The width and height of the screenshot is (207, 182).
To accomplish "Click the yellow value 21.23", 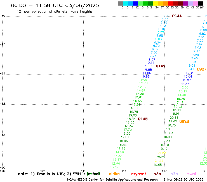I will click(x=159, y=161).
